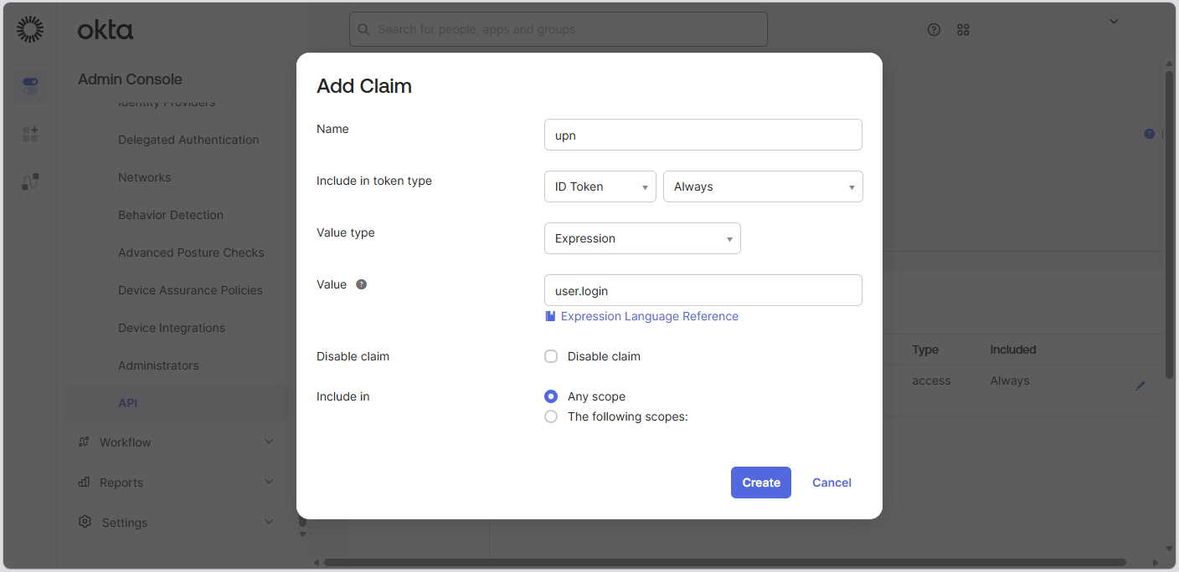Image resolution: width=1179 pixels, height=572 pixels.
Task: Click the Value input field containing user.login
Action: 703,290
